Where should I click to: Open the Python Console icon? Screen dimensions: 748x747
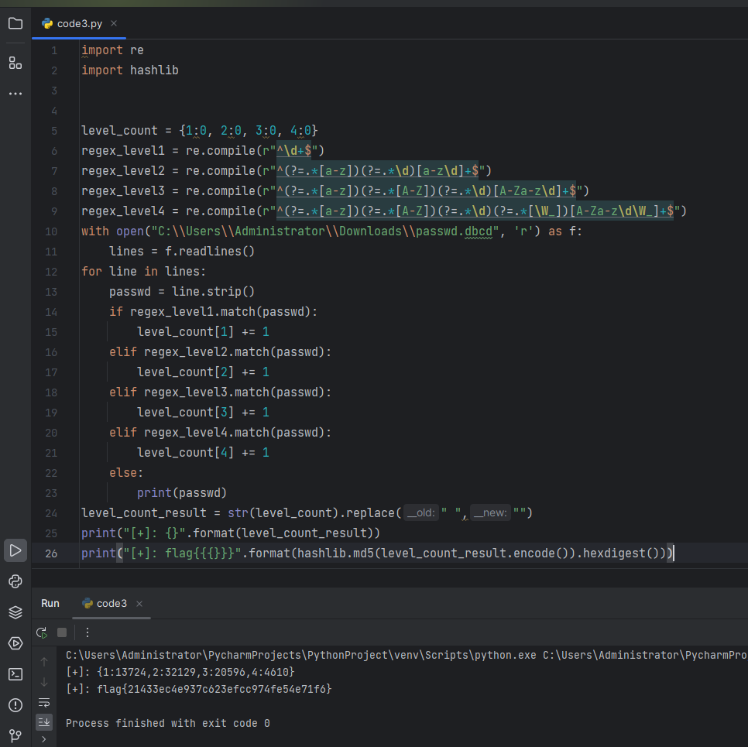[15, 581]
